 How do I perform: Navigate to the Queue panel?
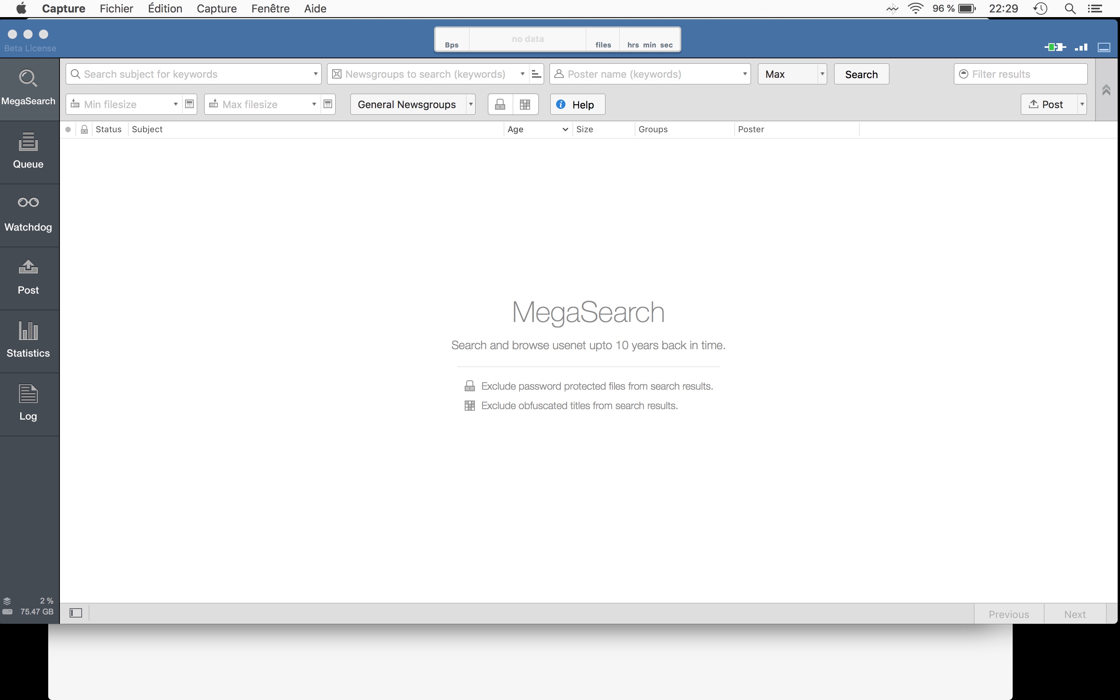(x=28, y=151)
